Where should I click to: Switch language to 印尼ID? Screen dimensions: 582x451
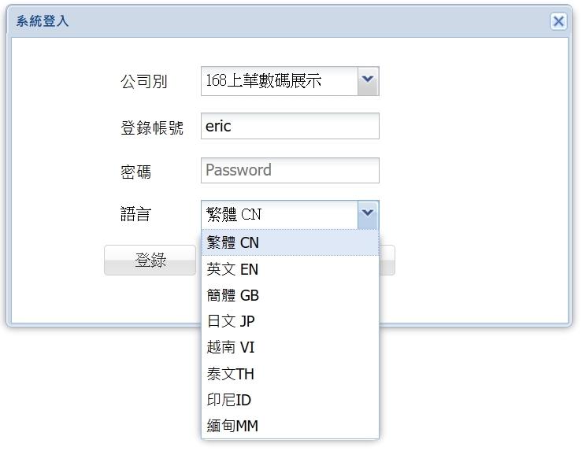(x=290, y=400)
